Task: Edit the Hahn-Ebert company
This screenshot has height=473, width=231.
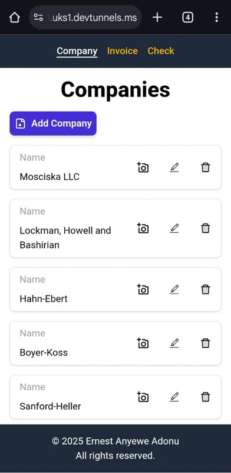Action: tap(174, 289)
